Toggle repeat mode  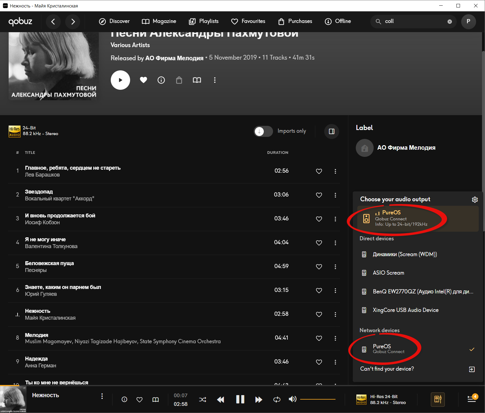pos(277,400)
